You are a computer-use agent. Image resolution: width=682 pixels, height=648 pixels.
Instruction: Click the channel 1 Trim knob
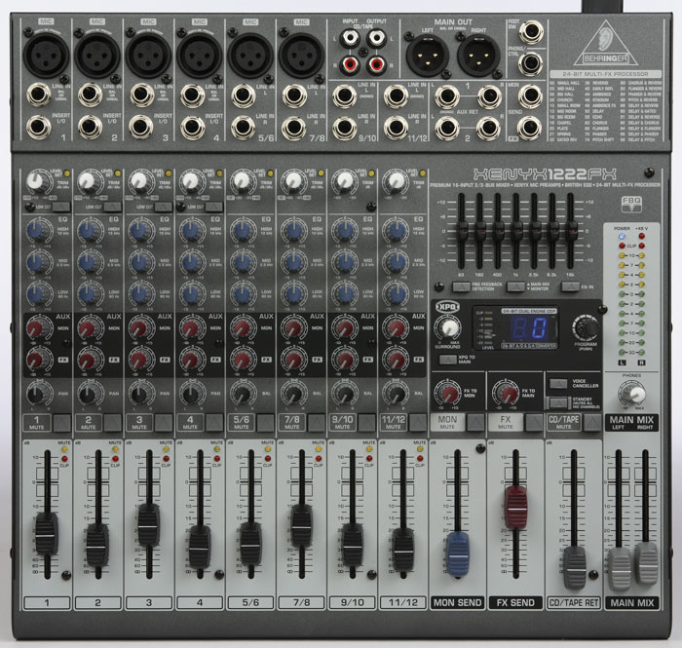(x=36, y=181)
